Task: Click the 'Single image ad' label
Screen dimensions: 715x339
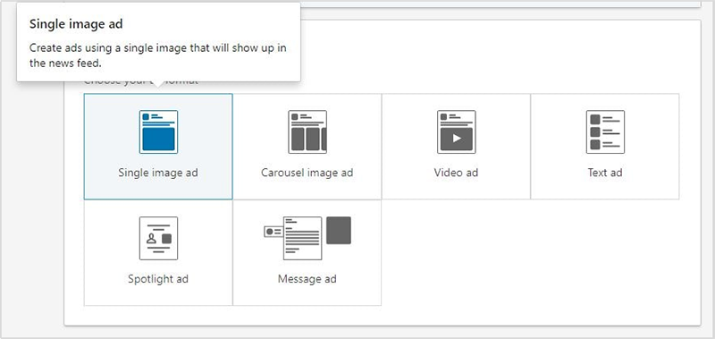Action: tap(158, 173)
